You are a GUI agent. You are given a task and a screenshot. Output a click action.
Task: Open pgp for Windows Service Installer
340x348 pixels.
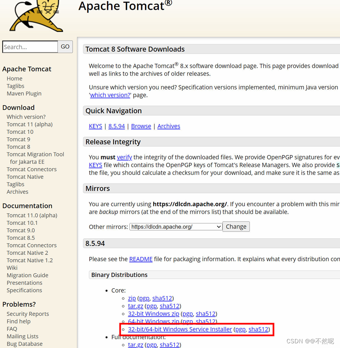(241, 330)
